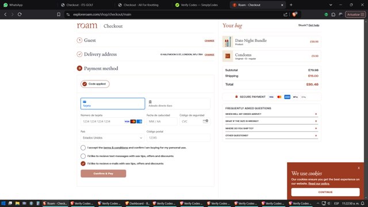Dismiss the cookies banner with X
368x207 pixels.
point(359,168)
